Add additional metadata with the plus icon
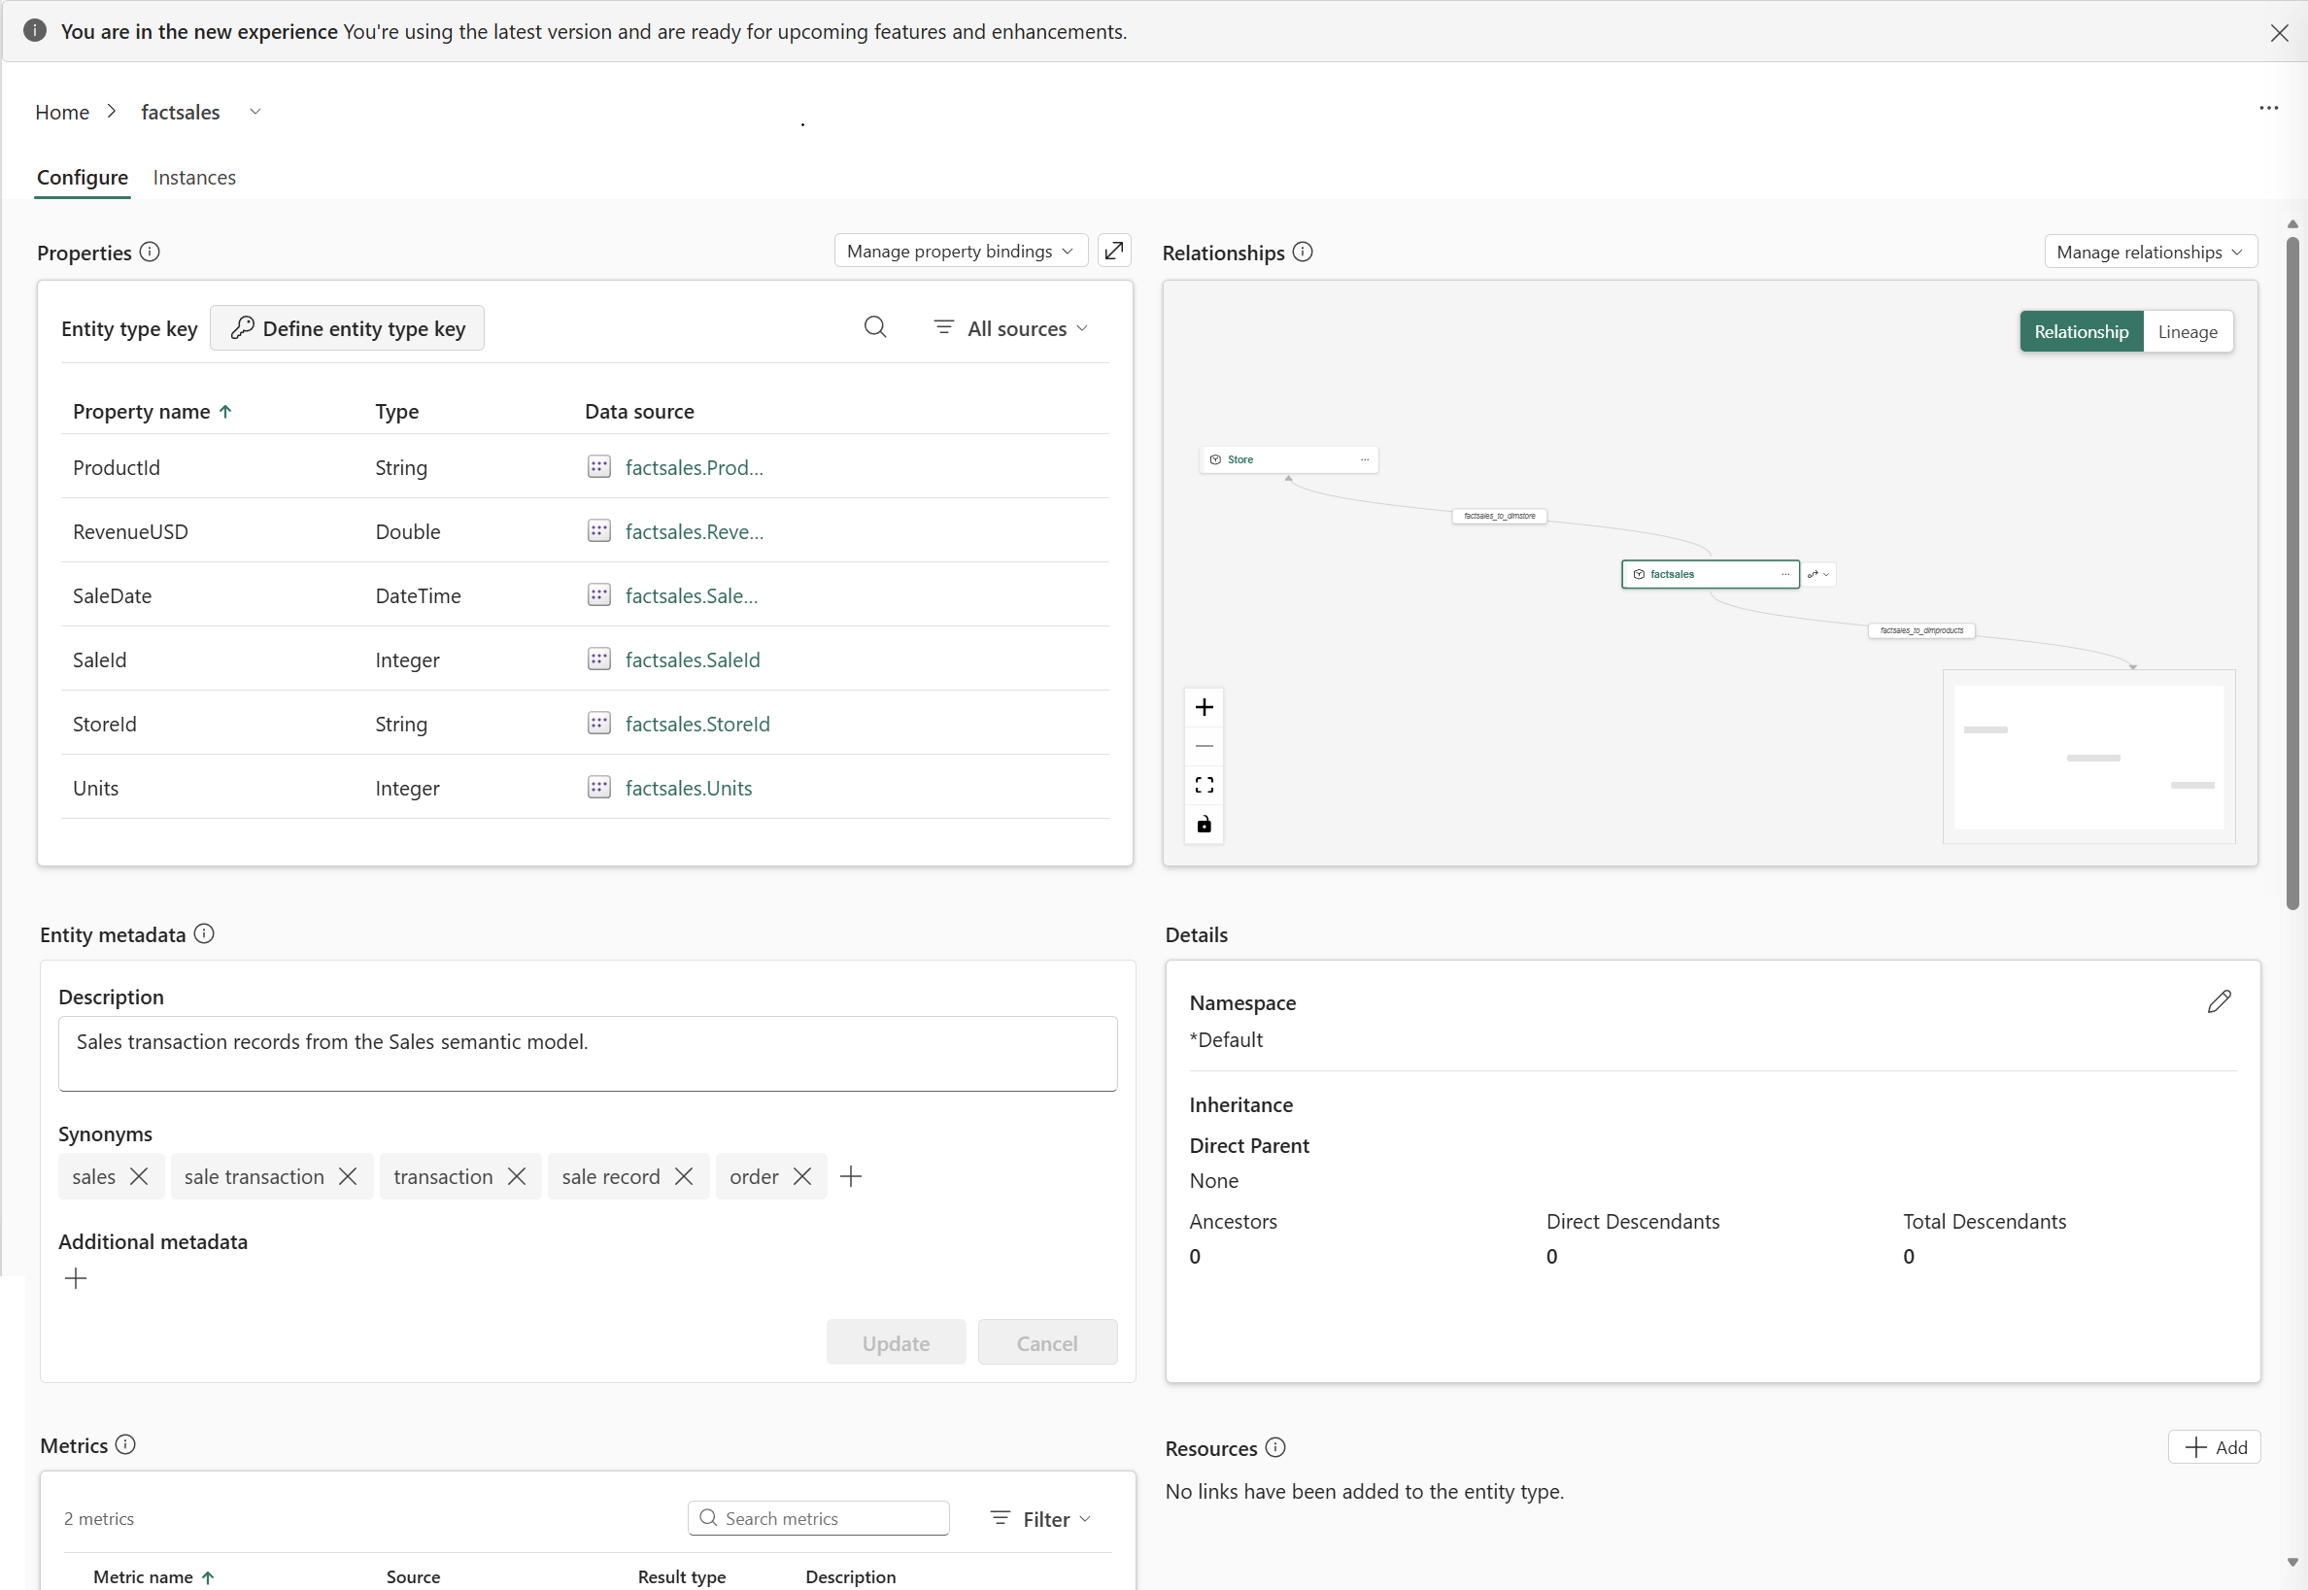The height and width of the screenshot is (1590, 2308). [76, 1278]
